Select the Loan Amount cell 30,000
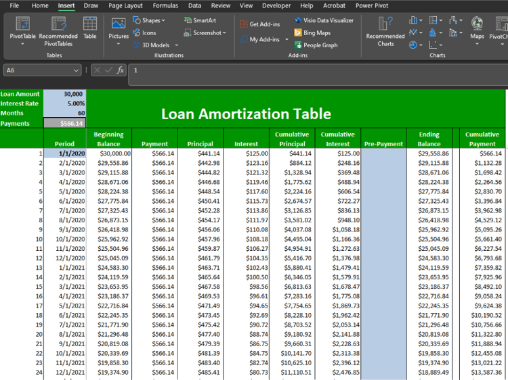Viewport: 508px width, 380px height. [65, 94]
